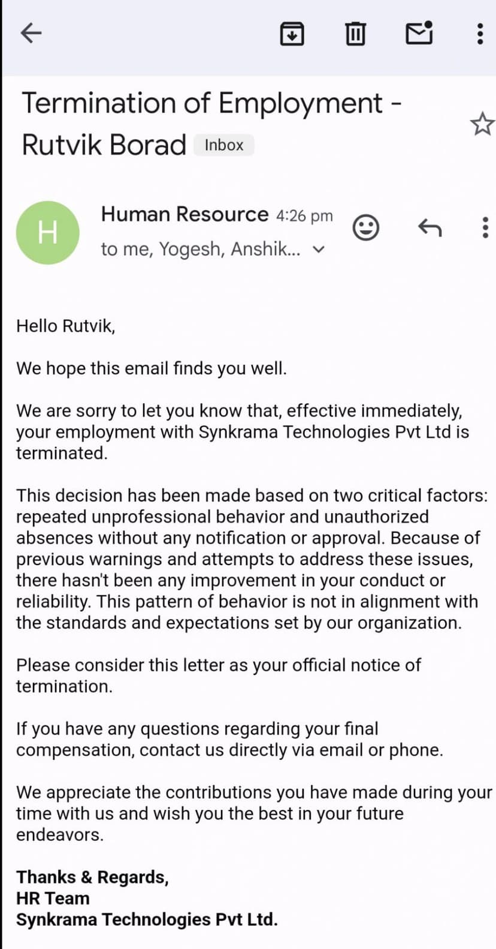This screenshot has width=496, height=949.
Task: Mark the email as unread
Action: point(419,33)
